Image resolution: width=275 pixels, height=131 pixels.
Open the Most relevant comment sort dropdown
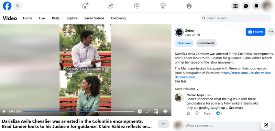click(x=187, y=89)
